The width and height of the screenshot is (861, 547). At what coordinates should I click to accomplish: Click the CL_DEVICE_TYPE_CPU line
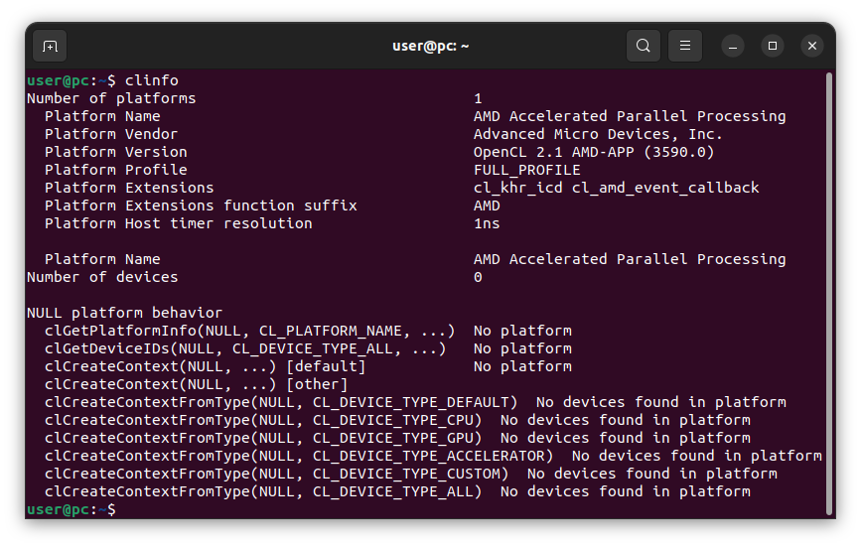tap(397, 420)
